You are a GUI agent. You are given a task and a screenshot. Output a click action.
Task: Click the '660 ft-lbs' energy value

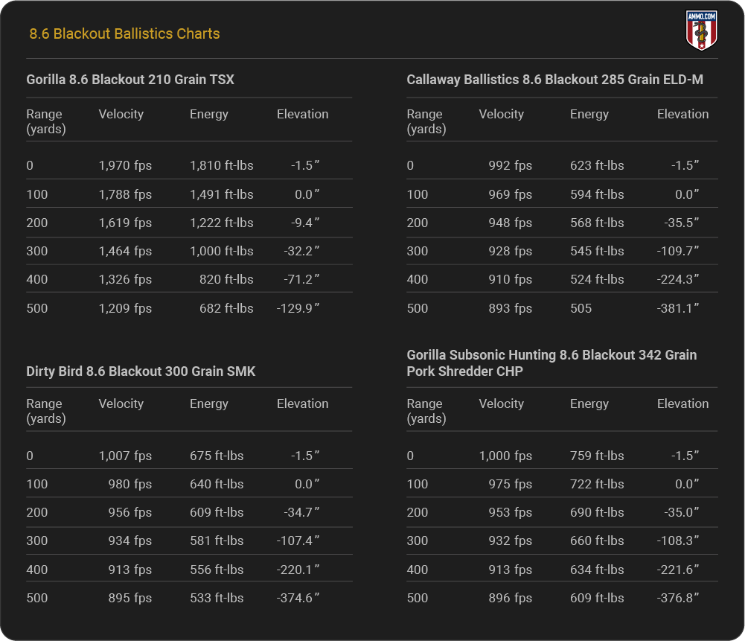597,540
